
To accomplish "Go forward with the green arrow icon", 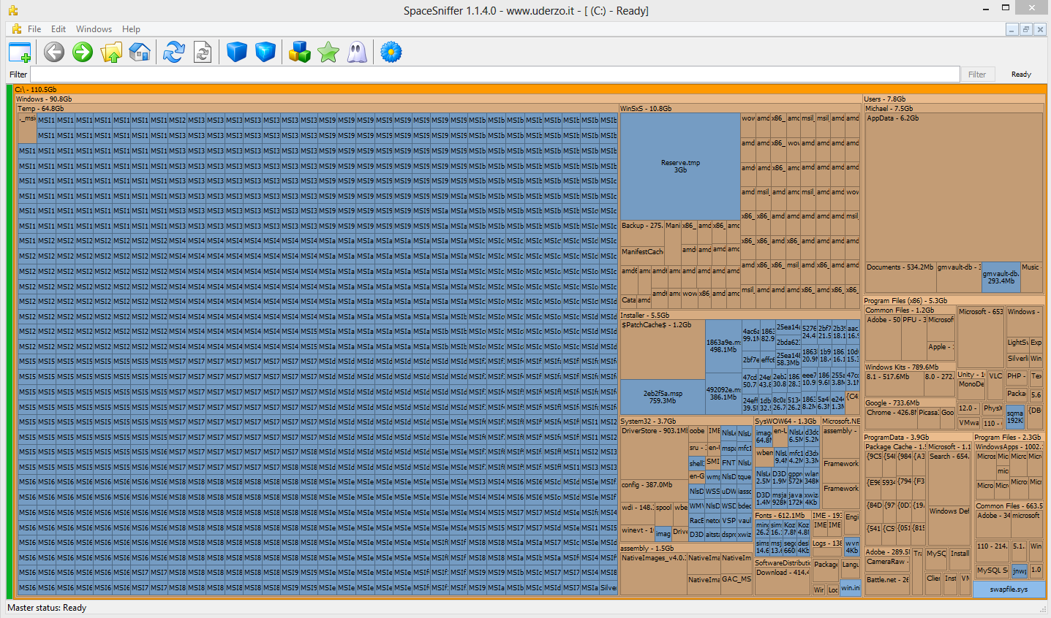I will (x=83, y=52).
